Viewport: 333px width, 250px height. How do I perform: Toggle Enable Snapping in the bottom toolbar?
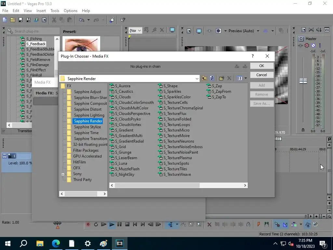(x=277, y=224)
